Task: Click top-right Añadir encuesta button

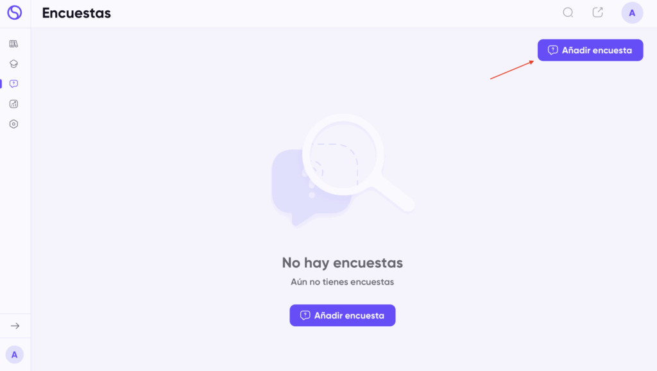Action: pyautogui.click(x=590, y=50)
